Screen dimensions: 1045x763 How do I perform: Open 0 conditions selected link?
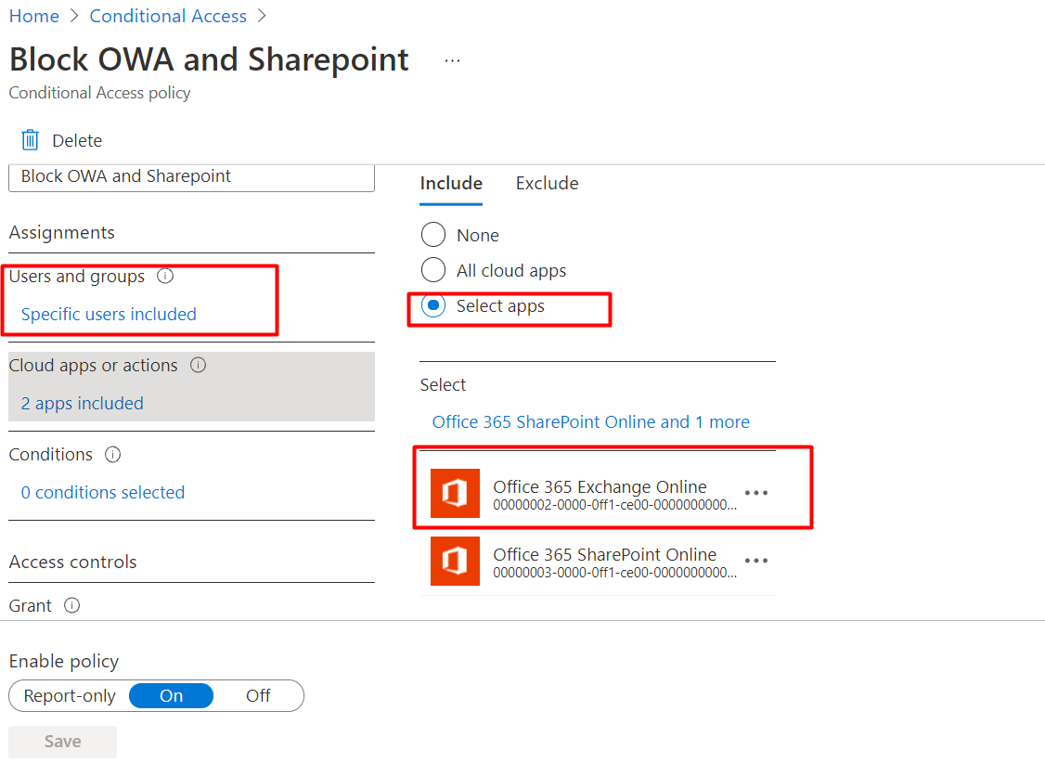click(103, 493)
